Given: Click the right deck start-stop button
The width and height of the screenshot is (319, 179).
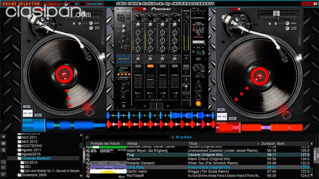Looking at the screenshot, I should [222, 117].
